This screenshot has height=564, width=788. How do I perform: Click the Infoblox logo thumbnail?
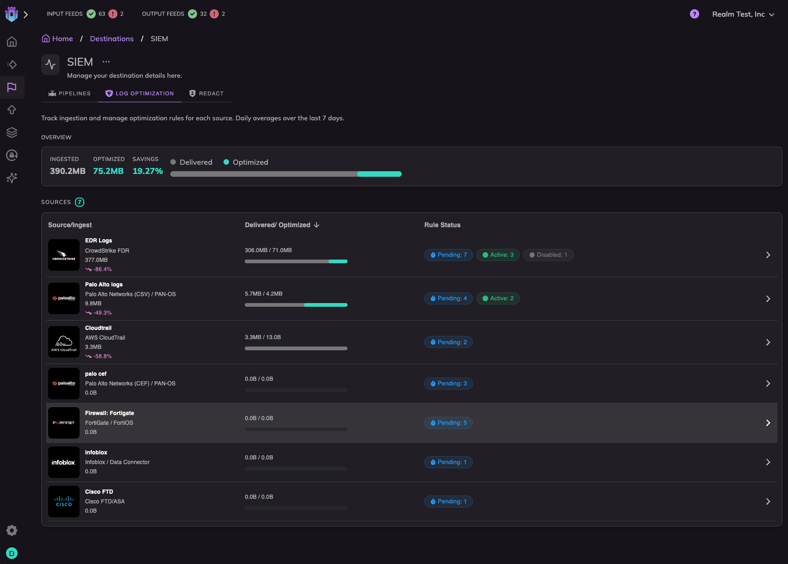(64, 462)
